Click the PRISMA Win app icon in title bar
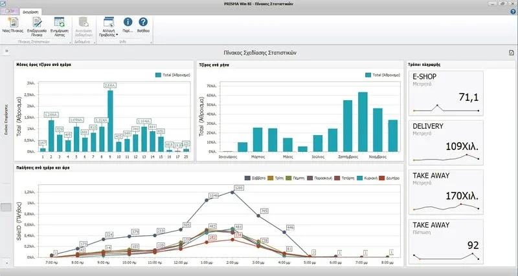 pos(3,3)
